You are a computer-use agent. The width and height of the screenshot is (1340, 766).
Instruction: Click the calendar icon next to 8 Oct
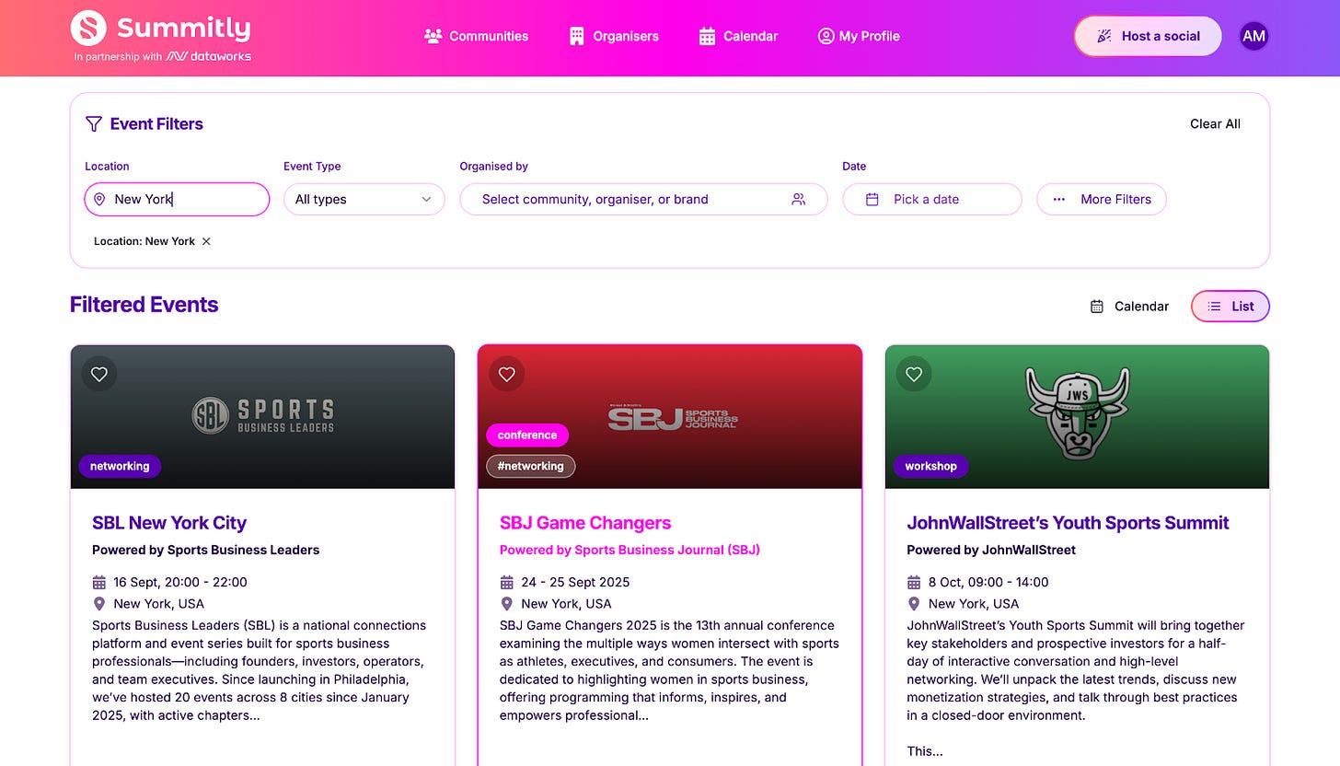(914, 582)
